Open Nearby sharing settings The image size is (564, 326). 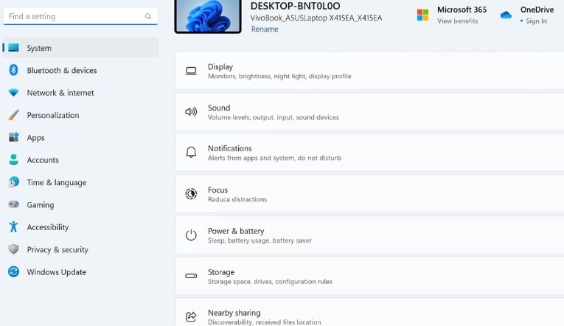tap(369, 312)
